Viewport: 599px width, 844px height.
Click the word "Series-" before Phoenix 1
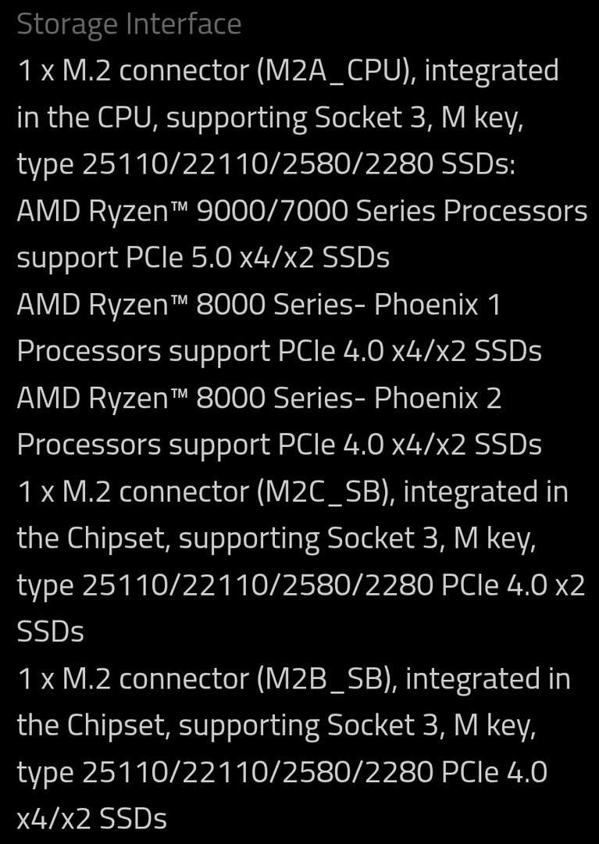[x=317, y=305]
